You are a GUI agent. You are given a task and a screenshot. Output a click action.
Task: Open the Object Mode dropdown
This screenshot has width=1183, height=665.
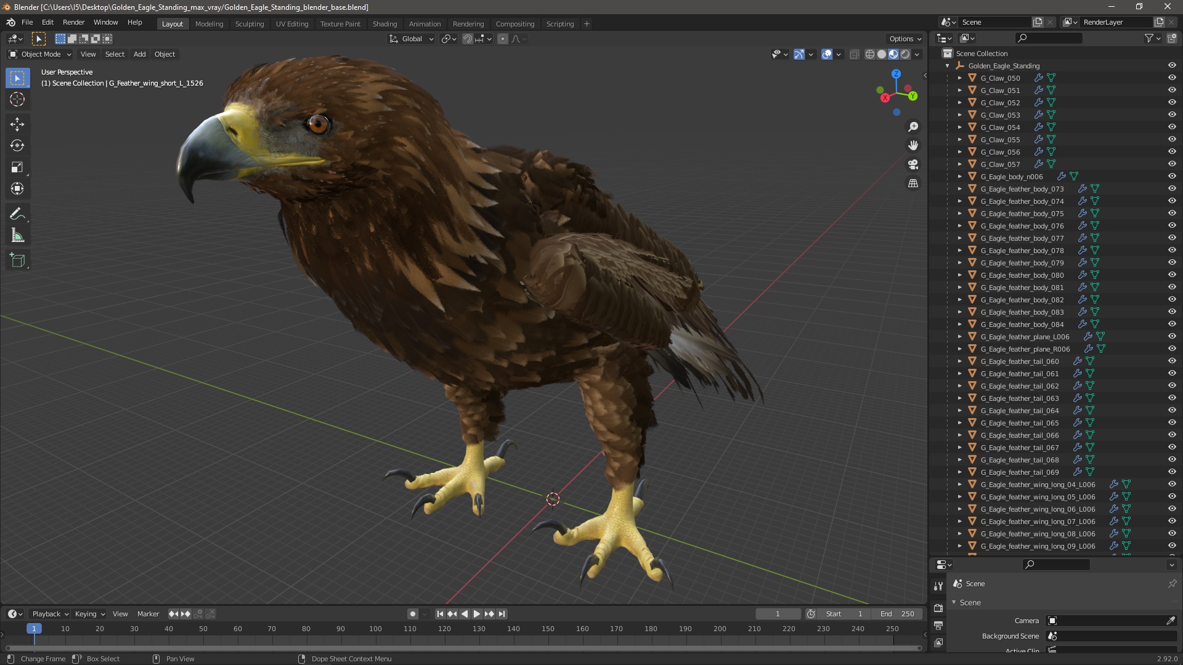(x=40, y=54)
